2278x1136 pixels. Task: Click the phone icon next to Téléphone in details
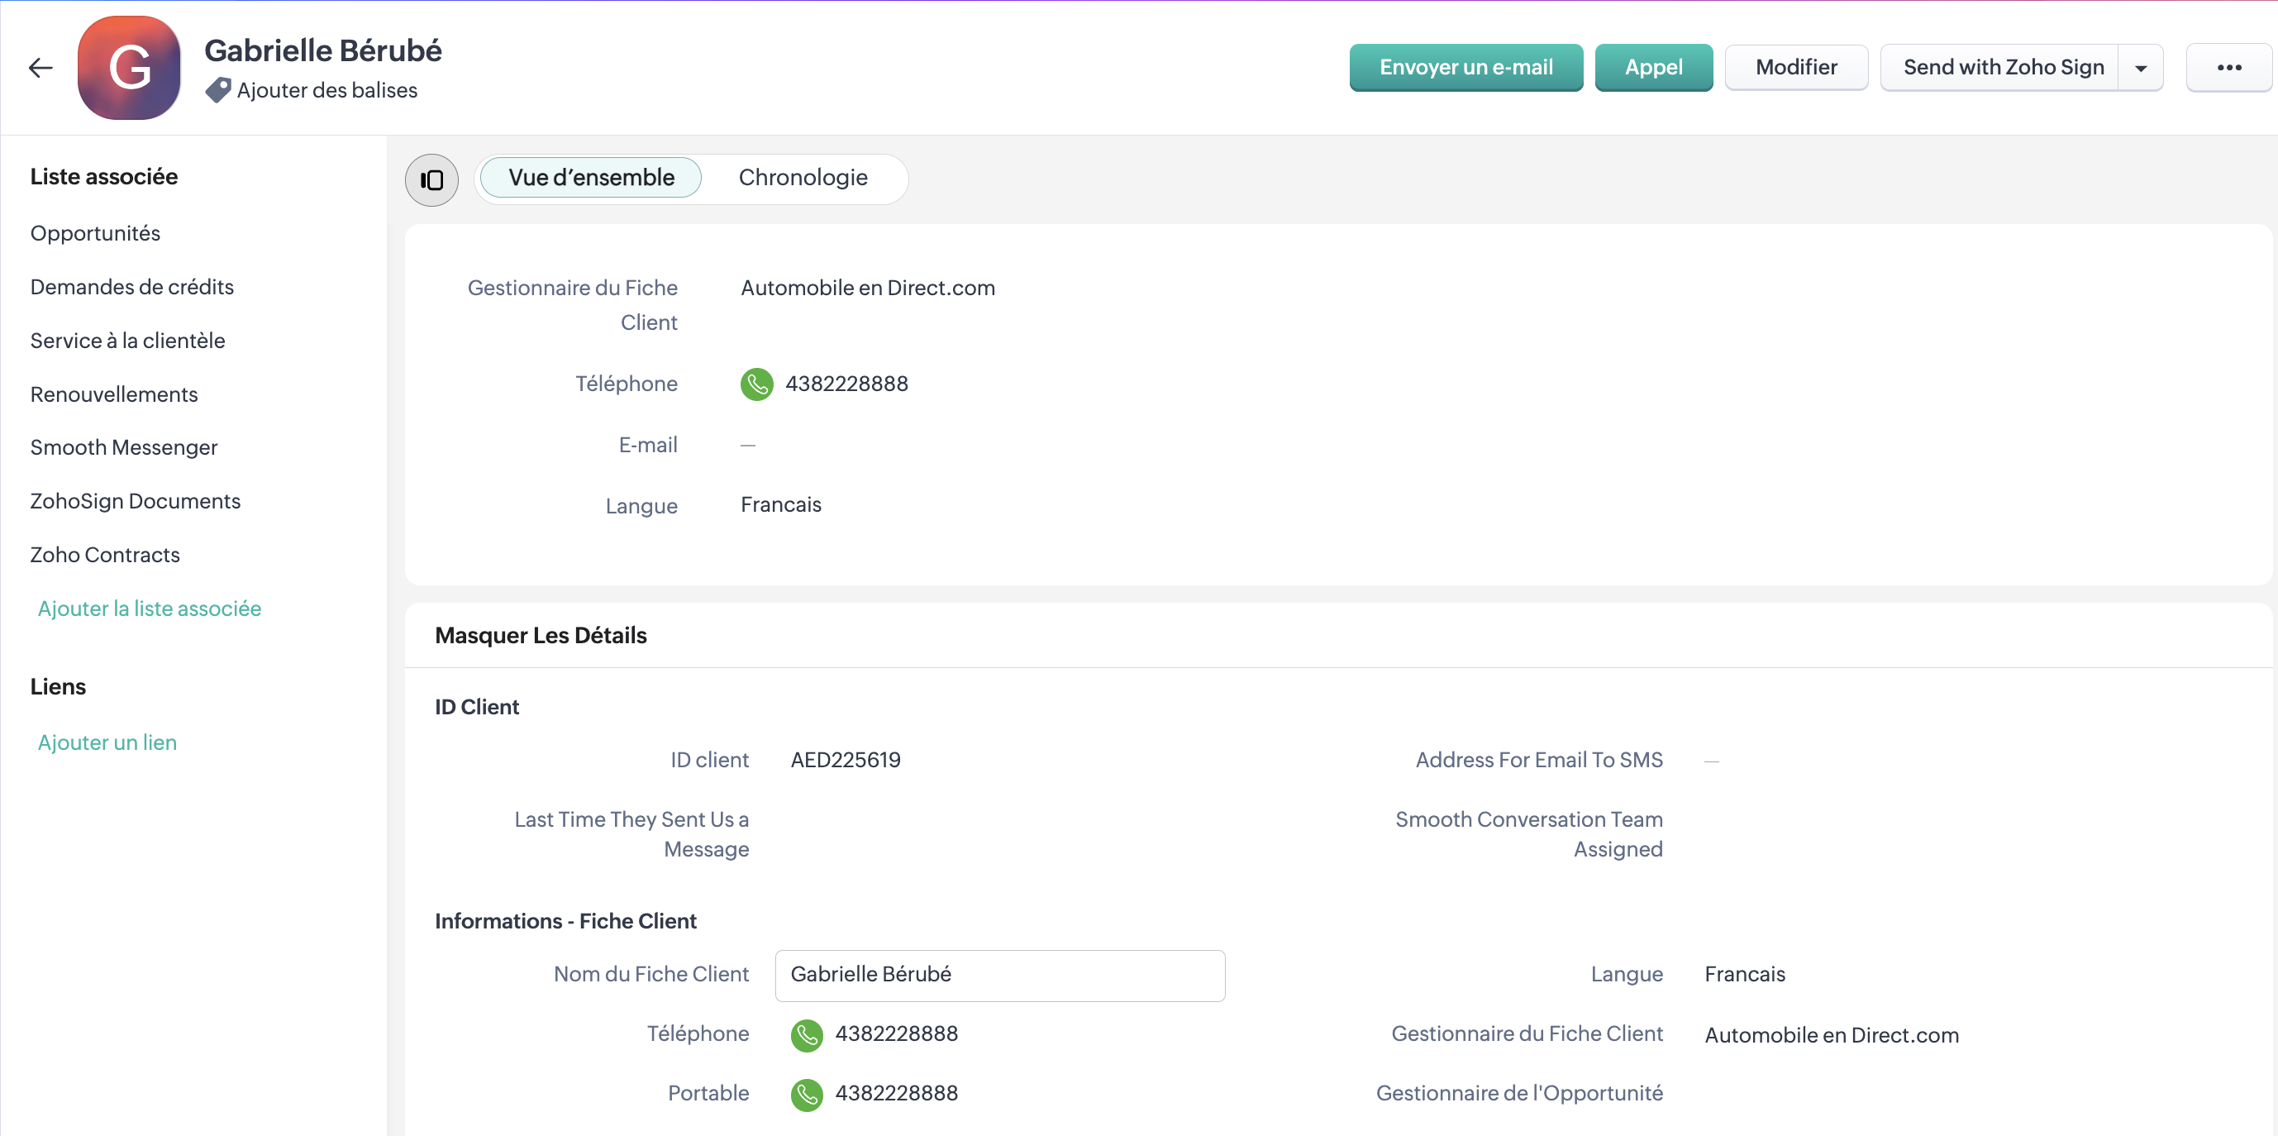point(806,1034)
